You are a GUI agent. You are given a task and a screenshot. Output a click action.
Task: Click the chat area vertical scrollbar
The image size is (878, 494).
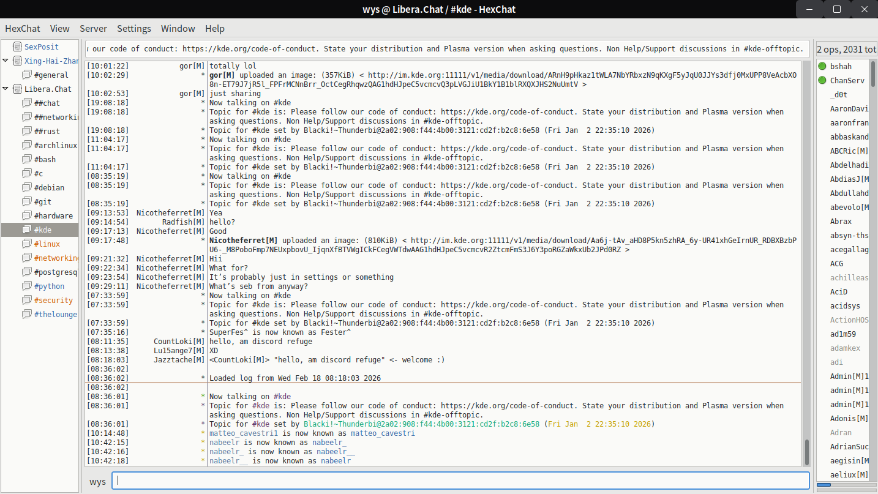coord(806,452)
